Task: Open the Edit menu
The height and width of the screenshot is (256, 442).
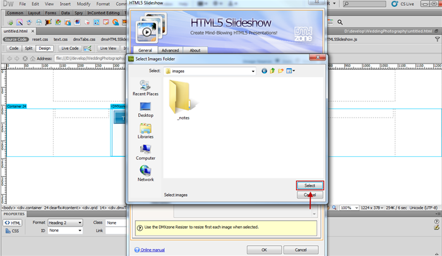Action: pyautogui.click(x=35, y=4)
